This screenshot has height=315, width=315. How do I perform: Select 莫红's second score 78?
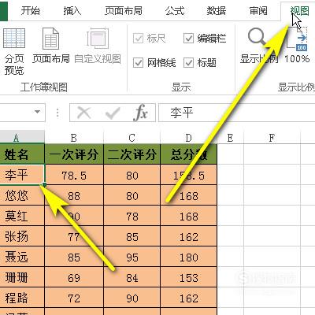(132, 216)
